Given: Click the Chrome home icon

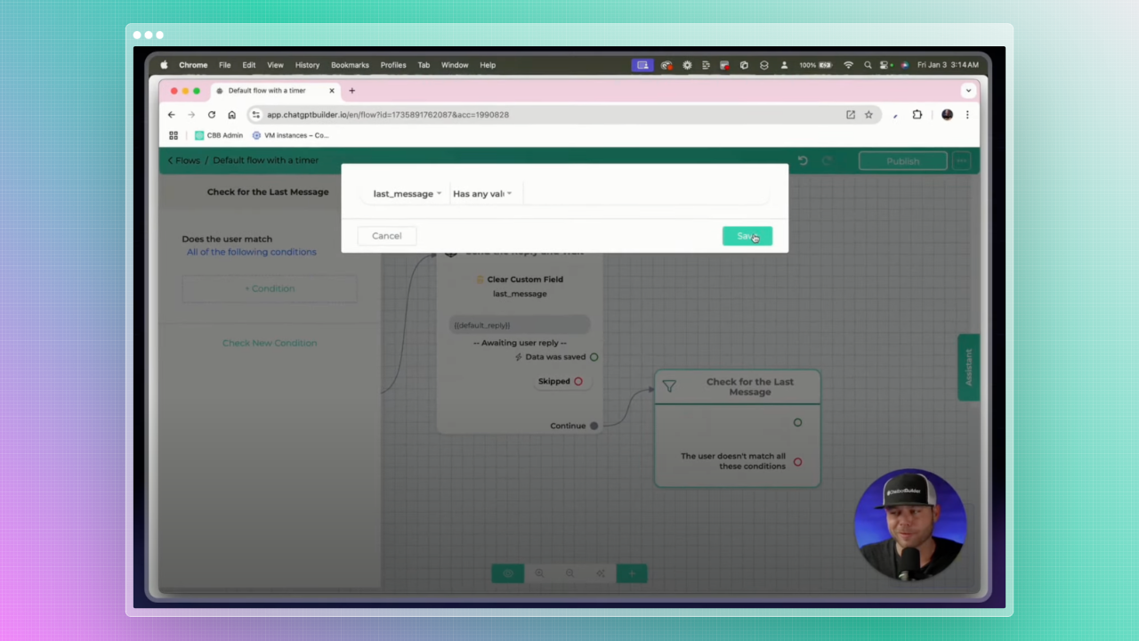Looking at the screenshot, I should click(231, 115).
